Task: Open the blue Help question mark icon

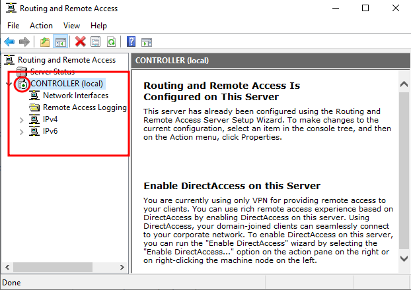Action: coord(131,42)
